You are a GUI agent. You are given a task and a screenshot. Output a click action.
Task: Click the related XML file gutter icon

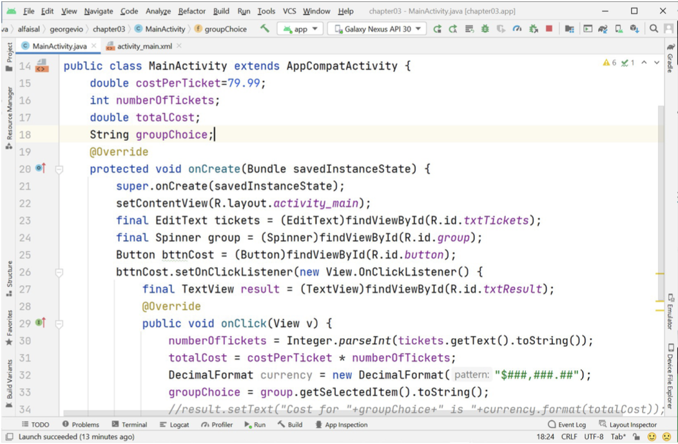42,66
